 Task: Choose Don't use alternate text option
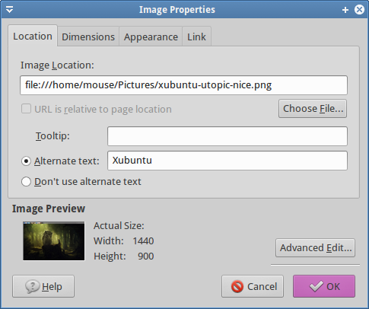[26, 182]
